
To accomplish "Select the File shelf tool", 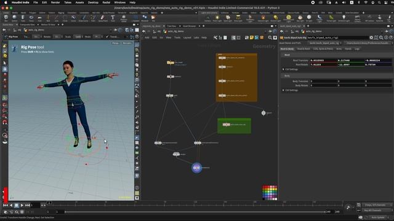I will coord(153,18).
